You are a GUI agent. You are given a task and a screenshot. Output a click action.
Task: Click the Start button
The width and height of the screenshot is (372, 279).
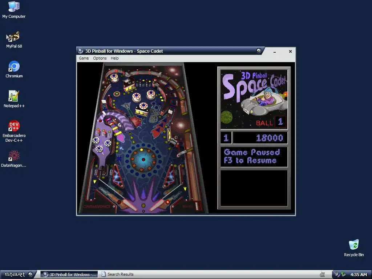click(x=18, y=275)
